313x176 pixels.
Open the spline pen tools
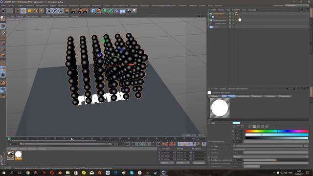click(x=99, y=11)
